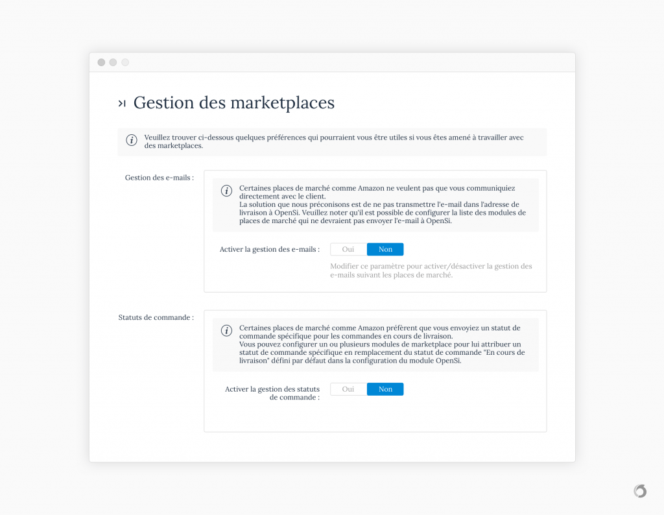Click the Gestion des e-mails section label
The image size is (664, 515).
[x=160, y=178]
